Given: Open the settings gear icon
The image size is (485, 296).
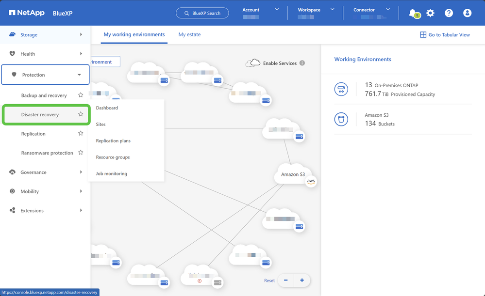Looking at the screenshot, I should pyautogui.click(x=431, y=13).
